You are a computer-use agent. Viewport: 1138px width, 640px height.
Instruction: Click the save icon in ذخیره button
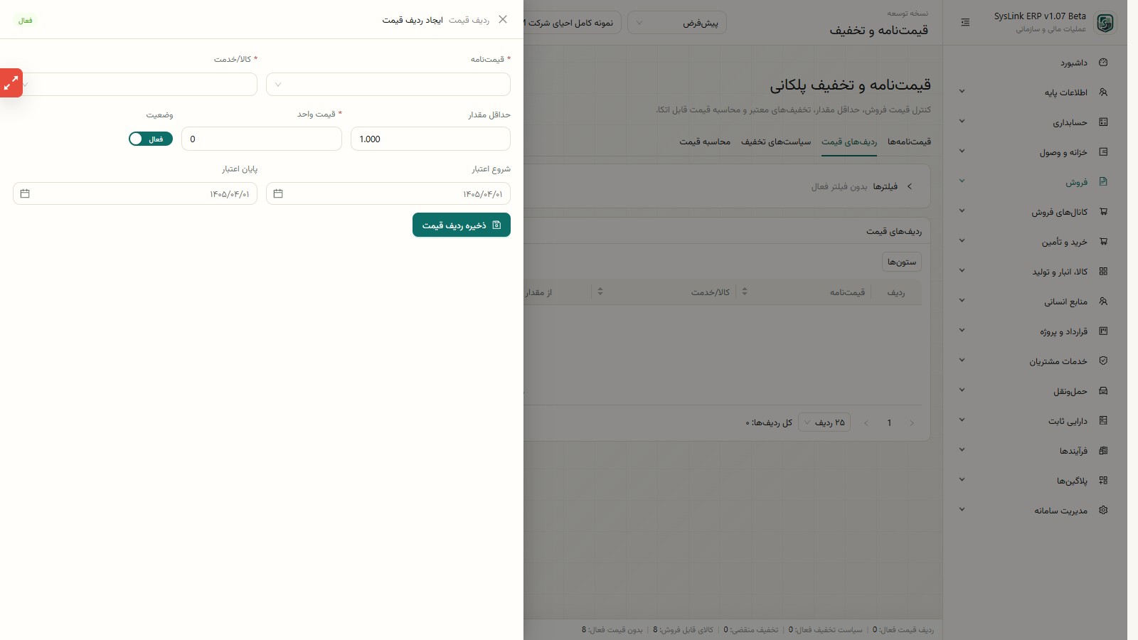click(x=496, y=225)
